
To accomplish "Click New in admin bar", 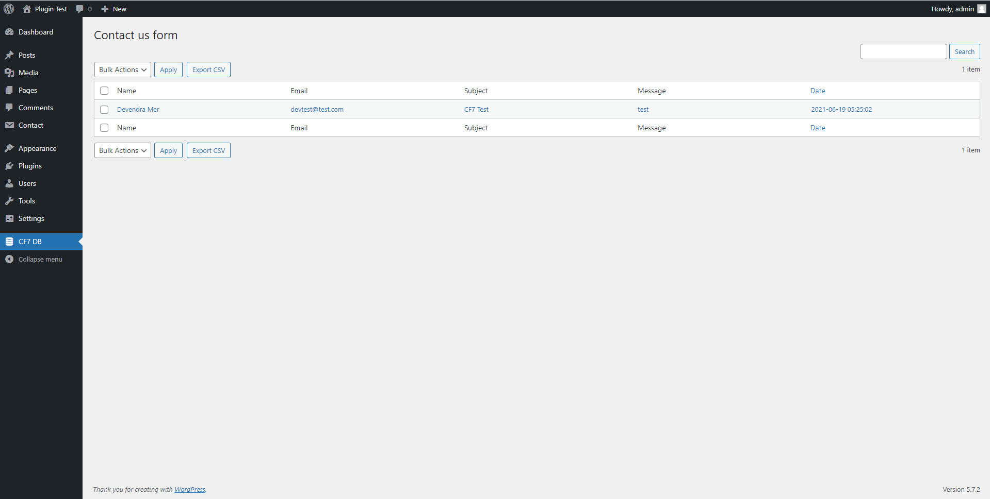I will 120,9.
